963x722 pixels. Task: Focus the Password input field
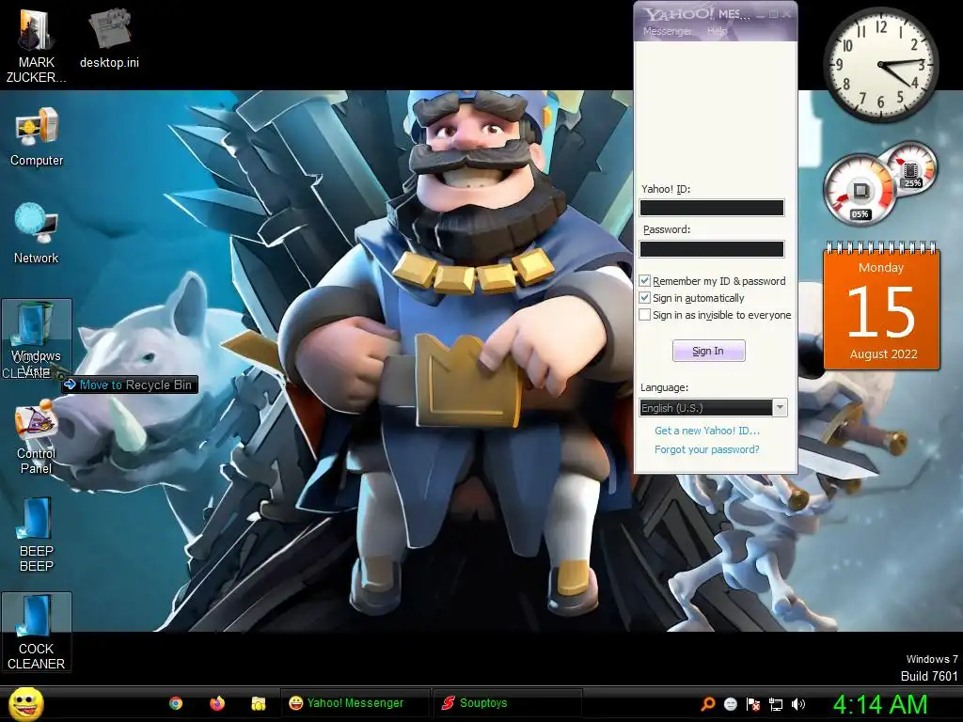(x=712, y=249)
